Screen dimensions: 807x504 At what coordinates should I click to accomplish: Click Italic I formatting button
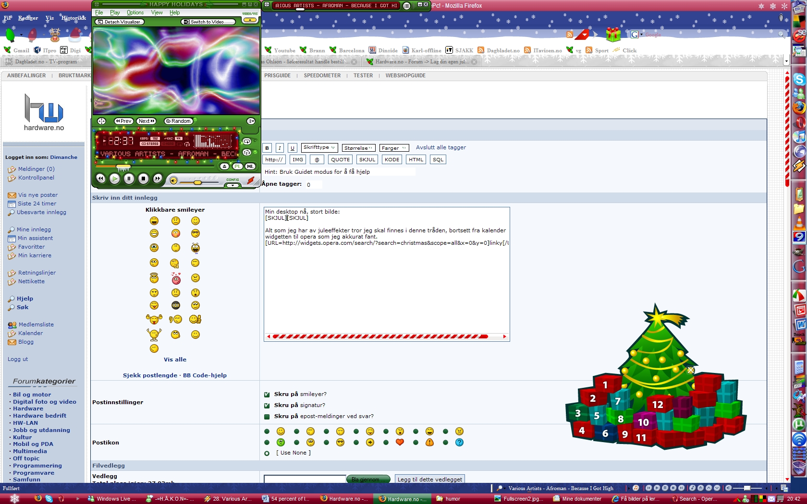tap(280, 148)
